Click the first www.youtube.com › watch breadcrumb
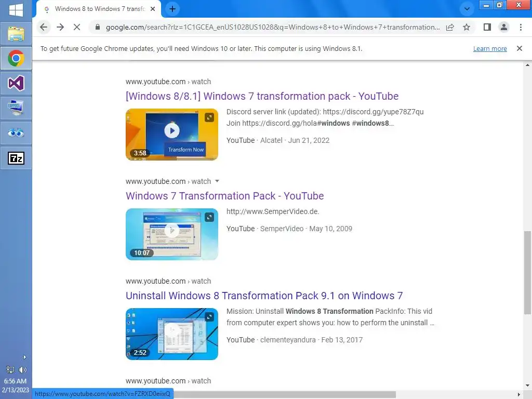The image size is (532, 399). click(168, 82)
